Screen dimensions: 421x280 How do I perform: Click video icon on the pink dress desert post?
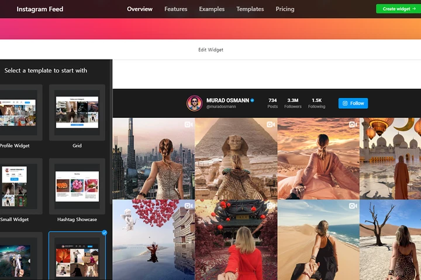(353, 124)
